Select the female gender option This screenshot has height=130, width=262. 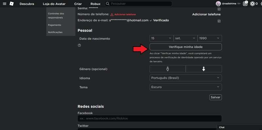(x=204, y=69)
